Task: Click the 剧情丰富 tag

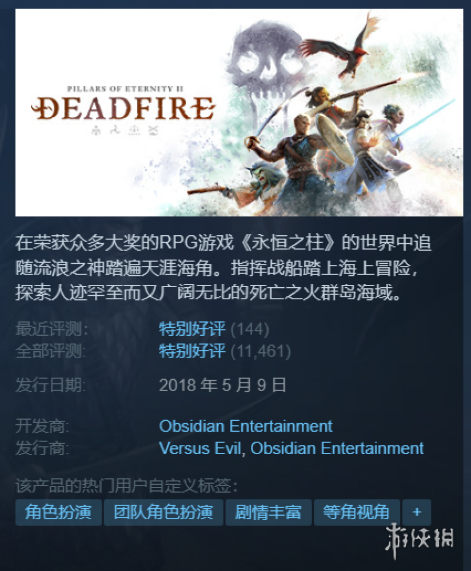Action: [x=268, y=512]
